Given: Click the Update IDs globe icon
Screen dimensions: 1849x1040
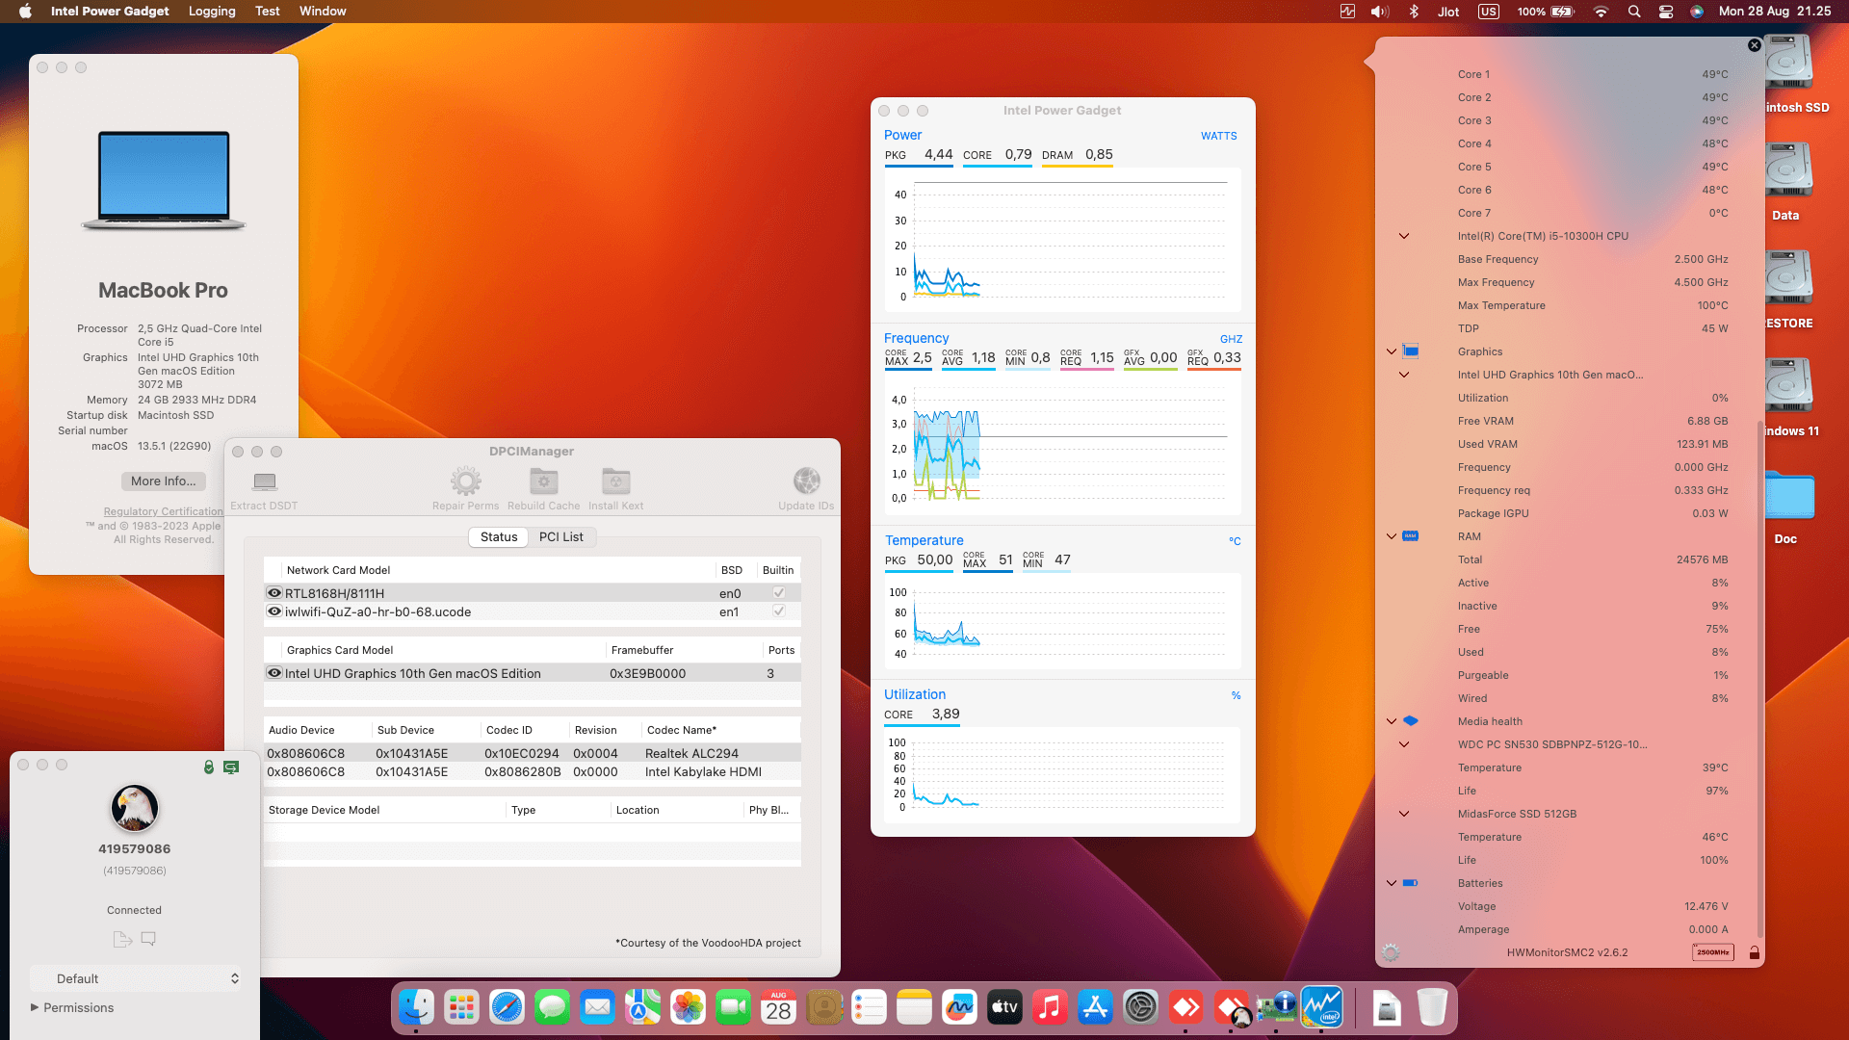Looking at the screenshot, I should pos(806,481).
